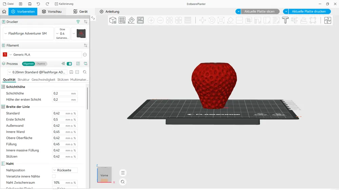Select the Lay on face tool
The width and height of the screenshot is (339, 190).
230,20
